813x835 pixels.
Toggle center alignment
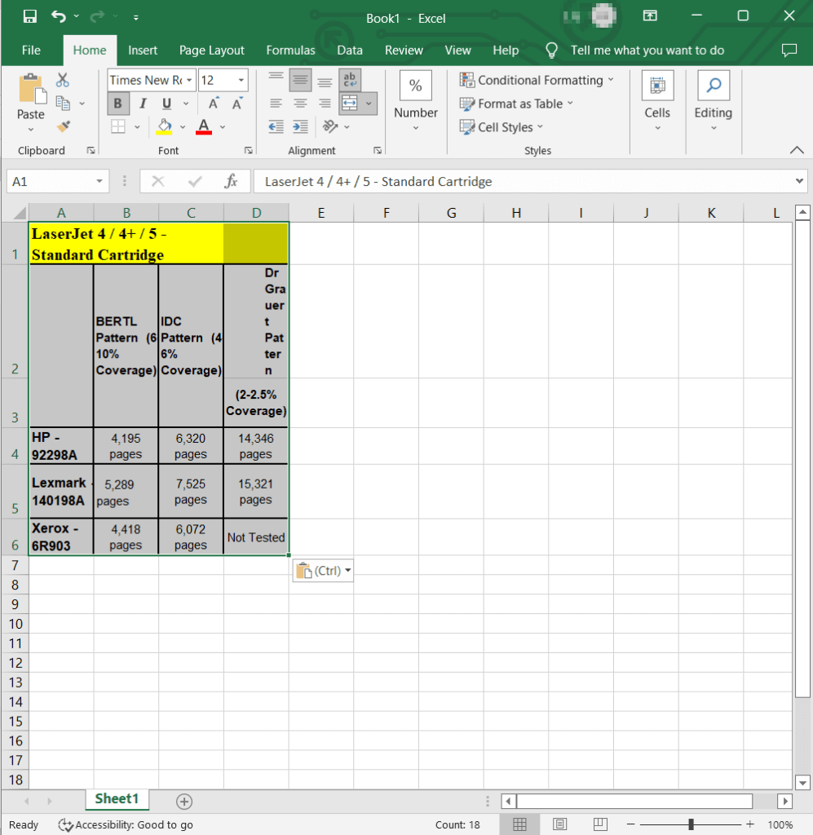coord(300,103)
